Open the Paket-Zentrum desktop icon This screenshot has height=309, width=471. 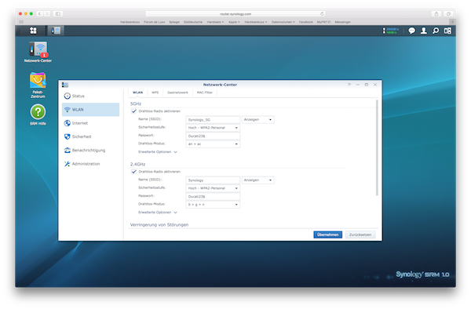coord(38,85)
